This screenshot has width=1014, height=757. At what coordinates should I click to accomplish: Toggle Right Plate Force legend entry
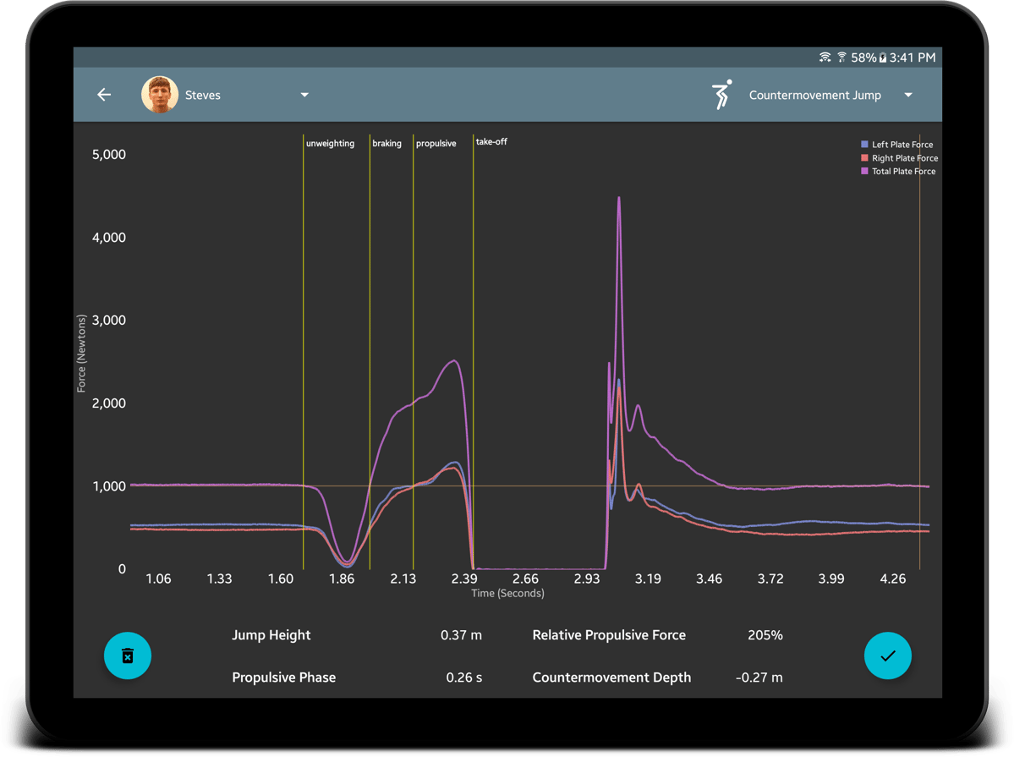click(898, 158)
